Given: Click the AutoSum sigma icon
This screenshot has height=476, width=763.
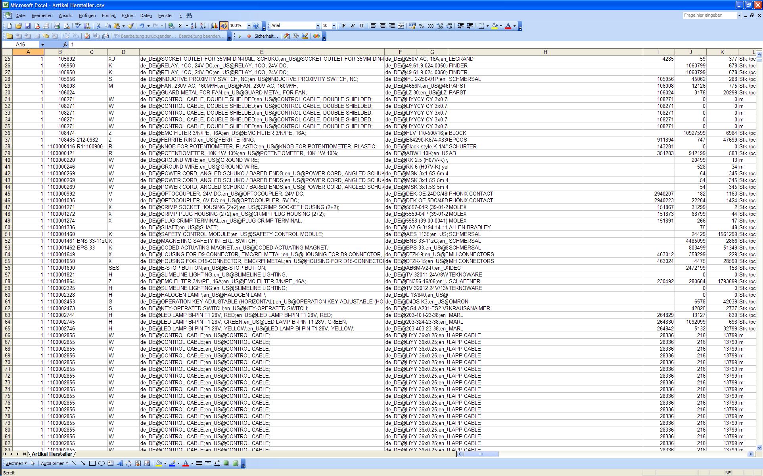Looking at the screenshot, I should tap(180, 26).
